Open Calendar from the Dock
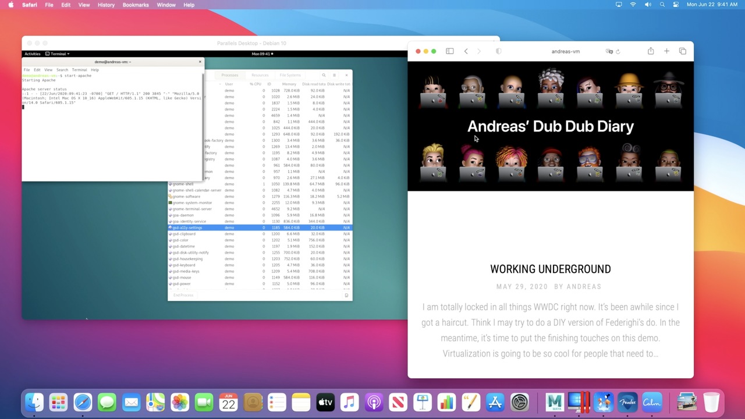745x419 pixels. [228, 402]
